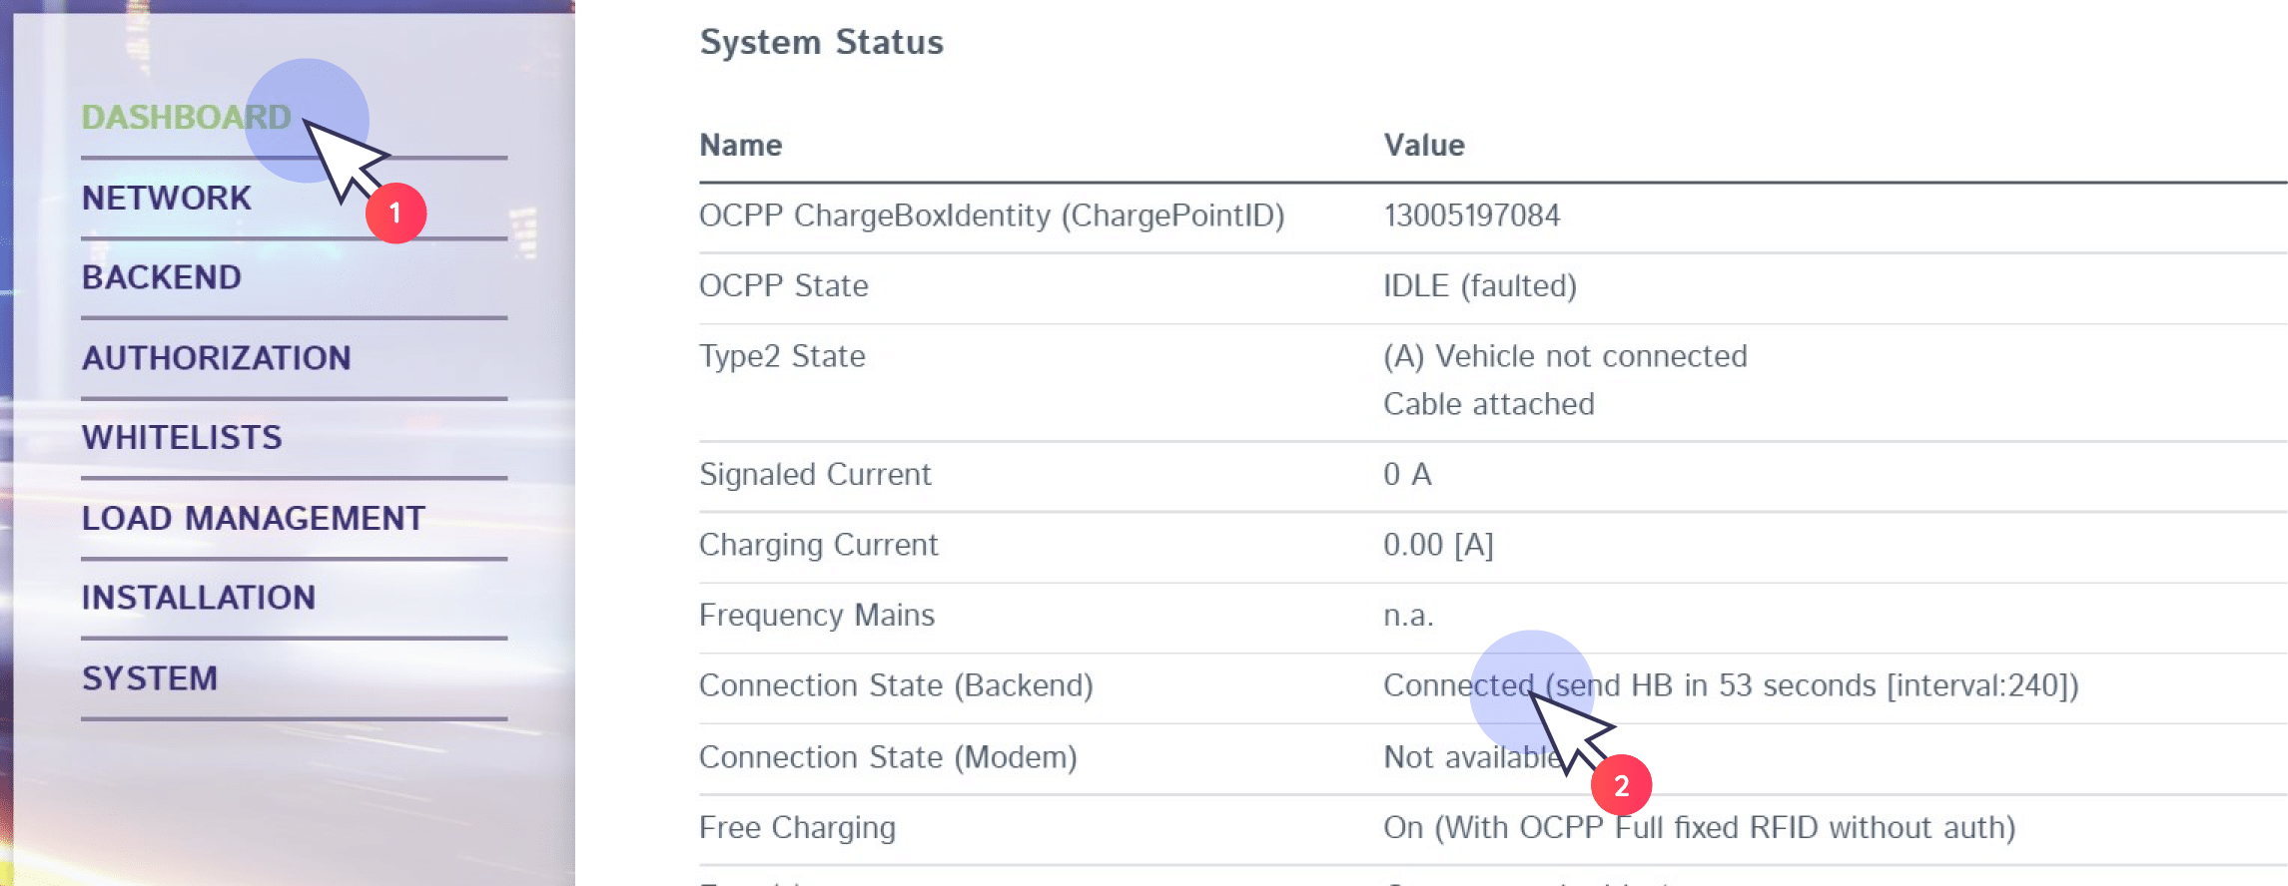This screenshot has width=2288, height=886.
Task: Select the OCPP ChargePointID value 13005197084
Action: click(x=1470, y=216)
